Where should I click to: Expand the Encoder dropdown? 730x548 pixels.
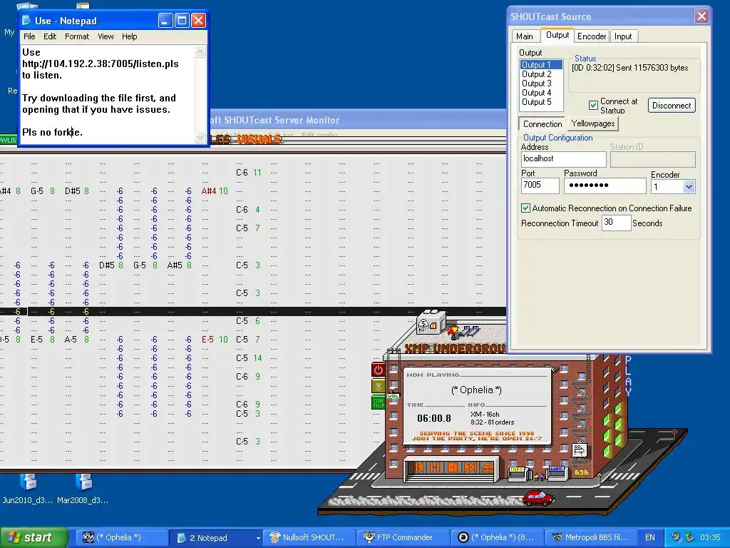(689, 187)
